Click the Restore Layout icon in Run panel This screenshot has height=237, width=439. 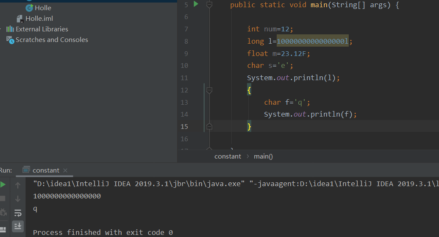point(3,230)
